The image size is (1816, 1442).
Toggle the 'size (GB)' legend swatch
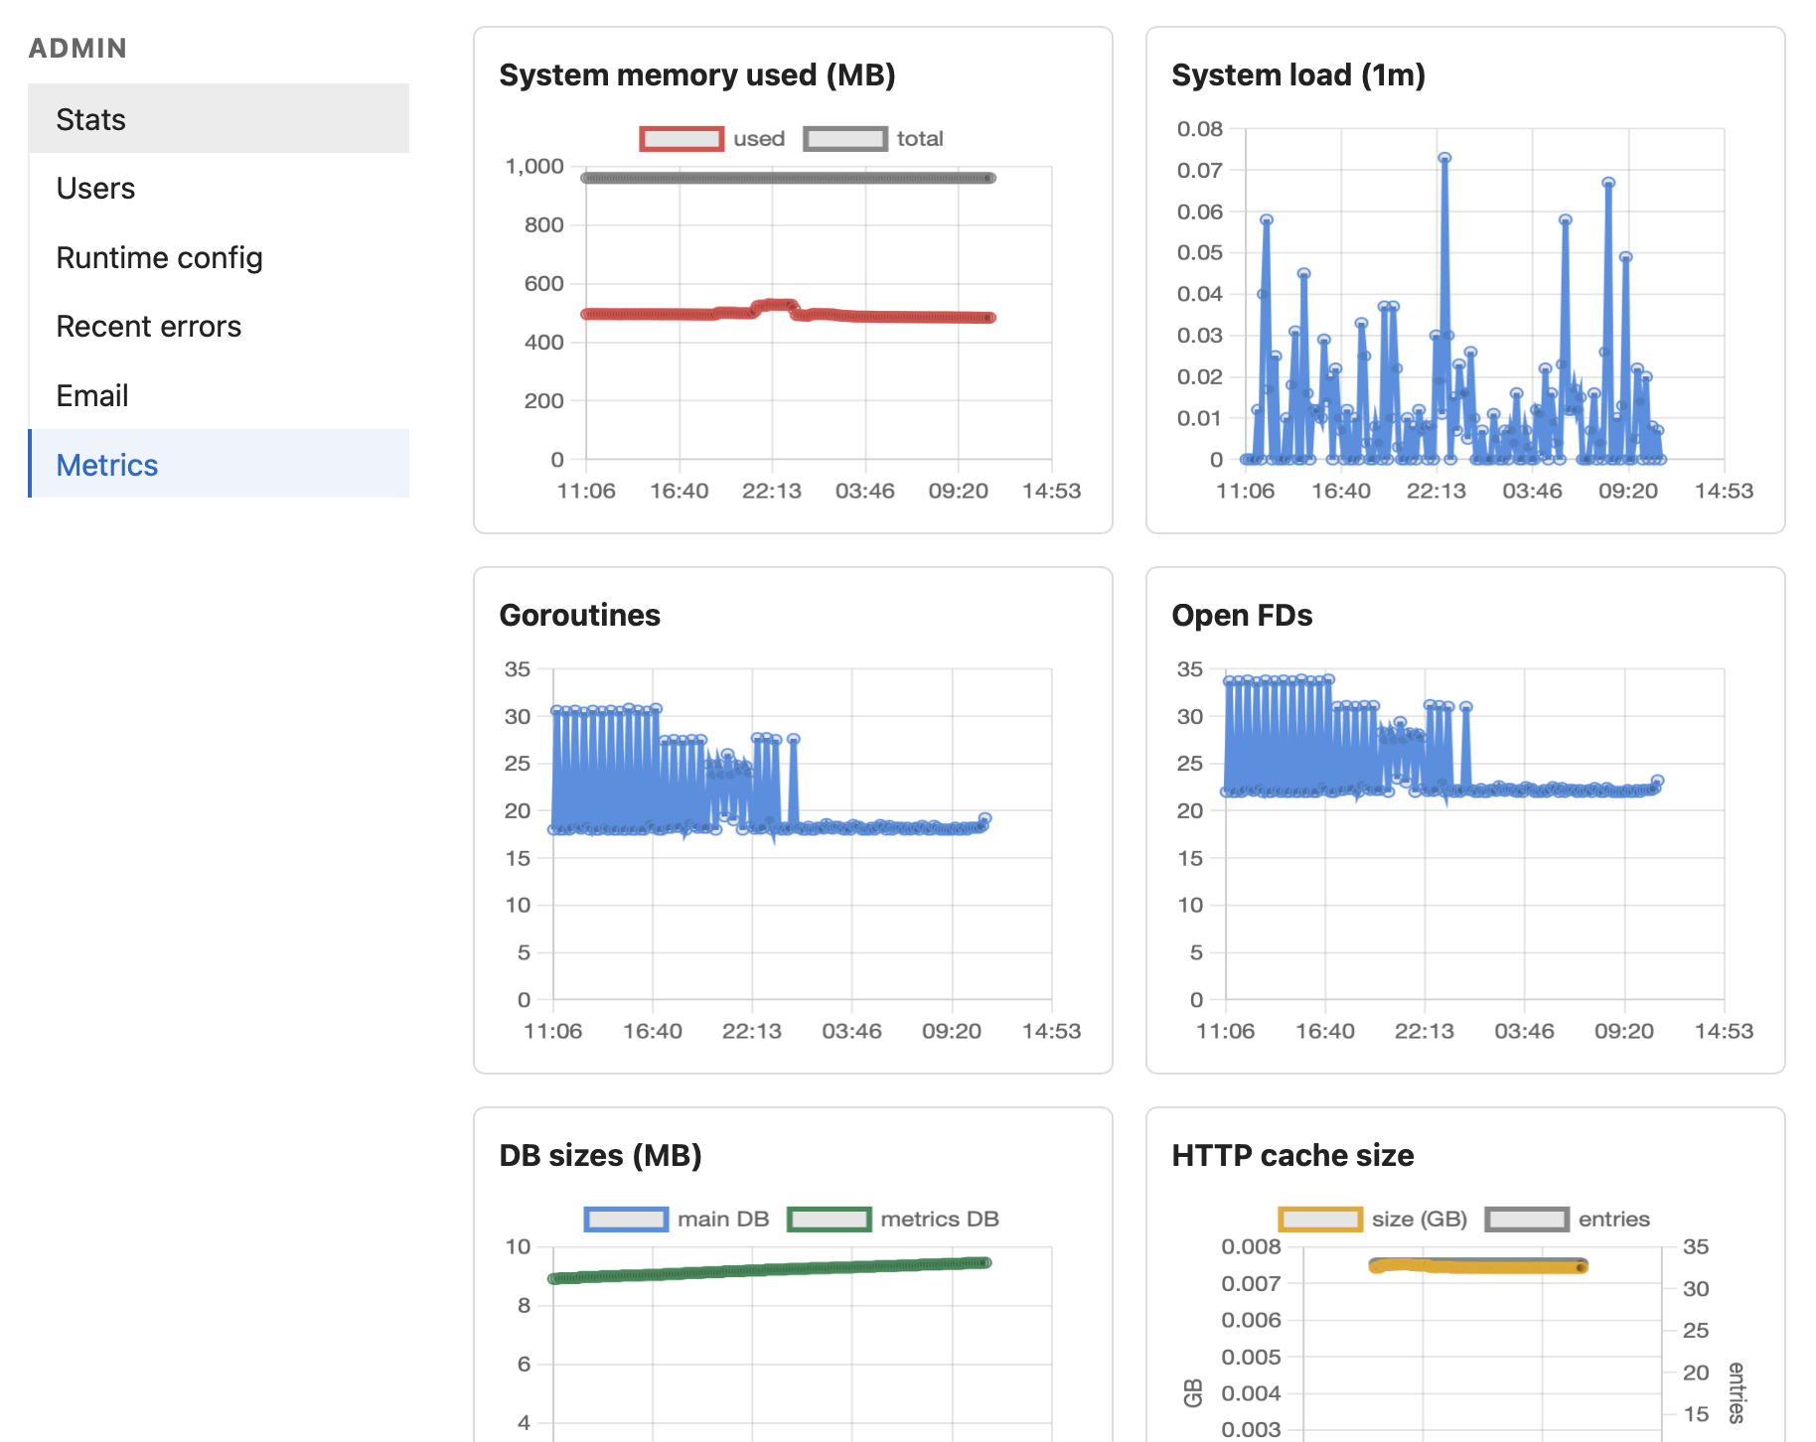(x=1320, y=1220)
